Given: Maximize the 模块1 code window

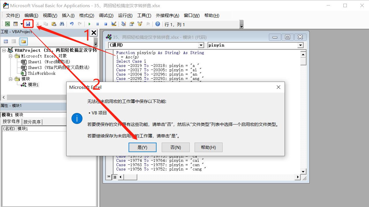Looking at the screenshot, I should [x=287, y=37].
